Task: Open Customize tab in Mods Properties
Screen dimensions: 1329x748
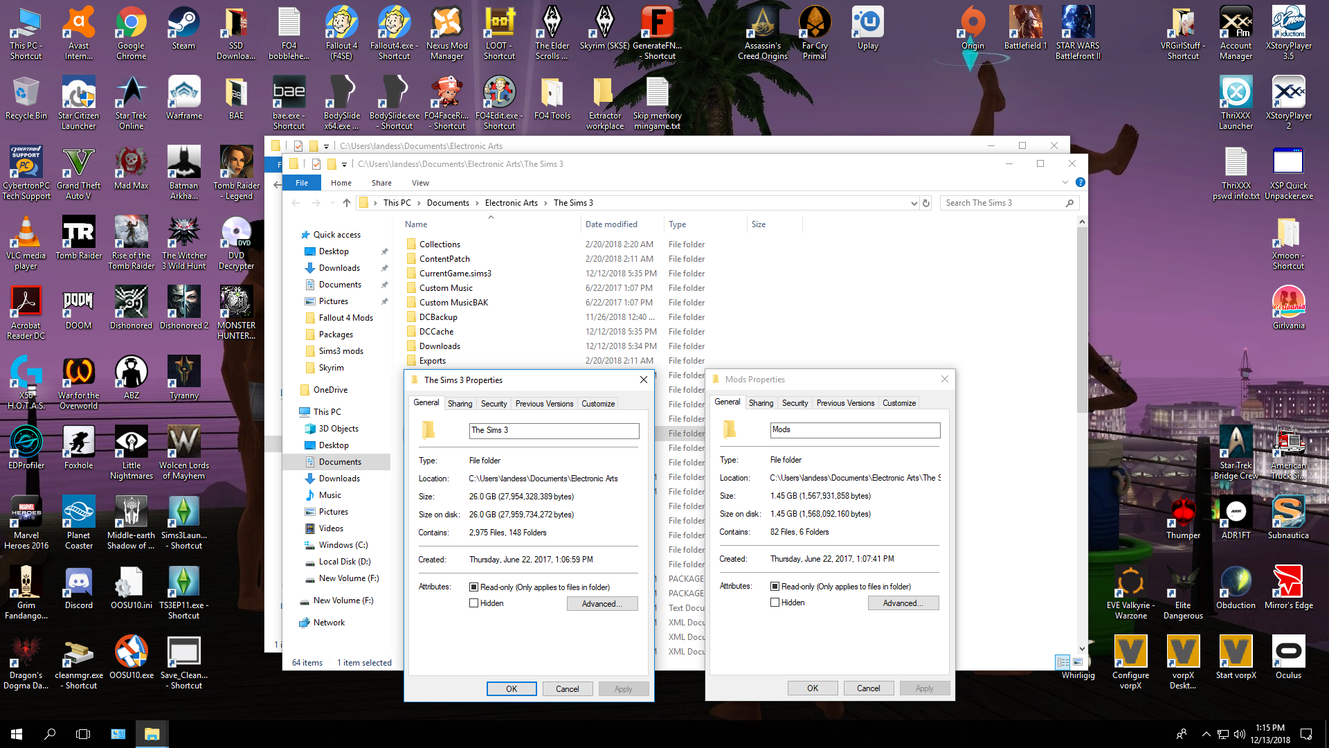Action: tap(899, 403)
